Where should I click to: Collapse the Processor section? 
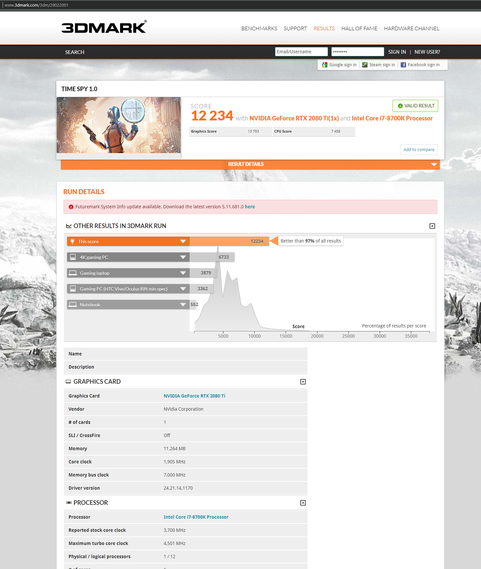coord(303,503)
